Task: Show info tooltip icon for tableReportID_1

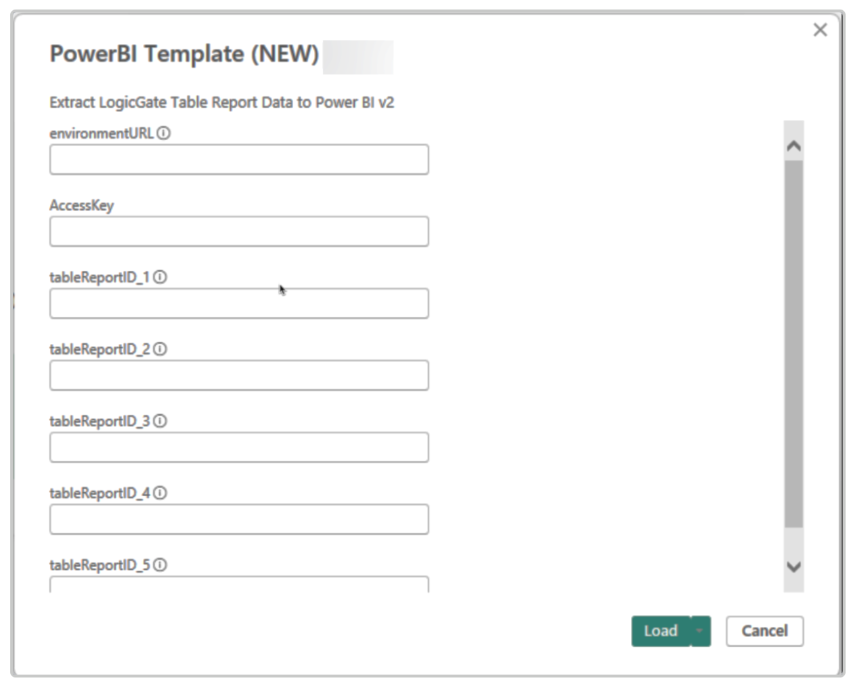Action: 160,277
